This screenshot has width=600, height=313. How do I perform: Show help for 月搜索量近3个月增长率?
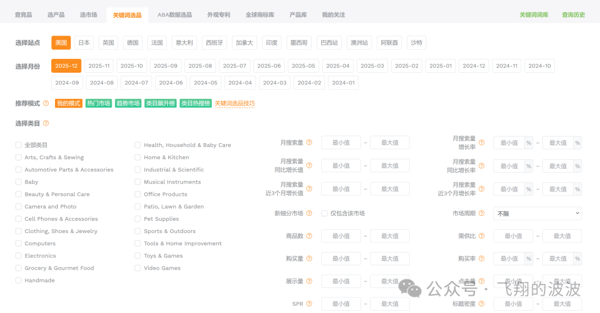click(481, 189)
